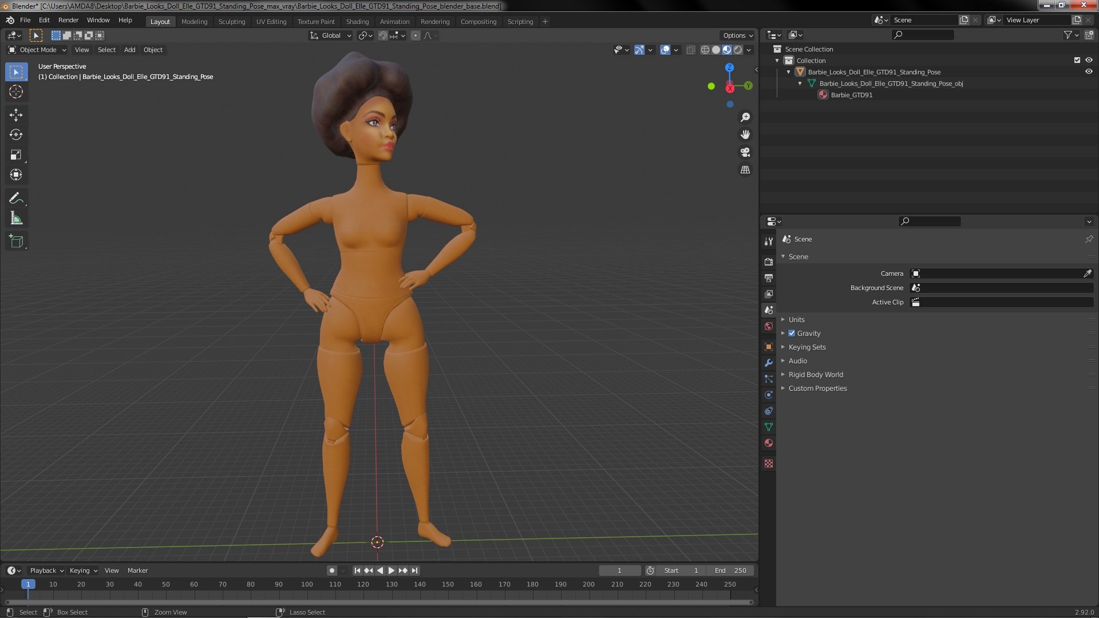1099x618 pixels.
Task: Select the Measure tool
Action: [x=16, y=219]
